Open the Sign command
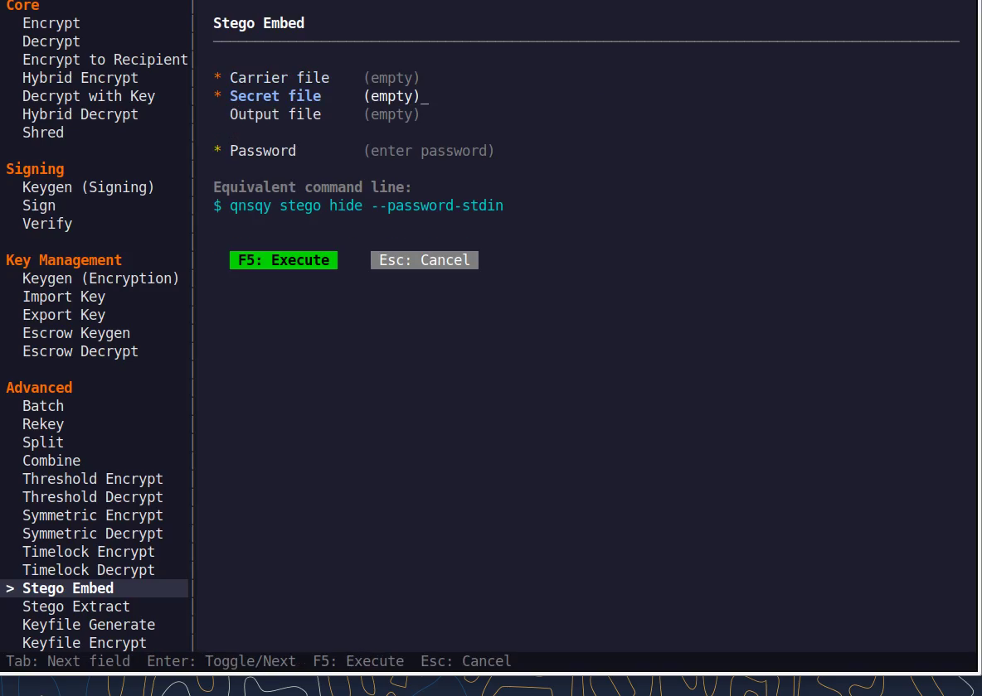This screenshot has width=982, height=696. [39, 205]
